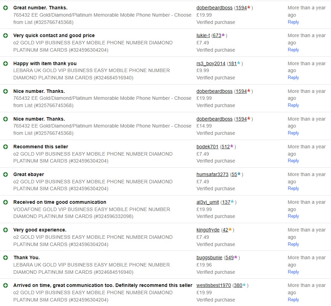Click the teal star next to westisbest1970's score
Viewport: 331px width, 306px height.
click(x=245, y=285)
